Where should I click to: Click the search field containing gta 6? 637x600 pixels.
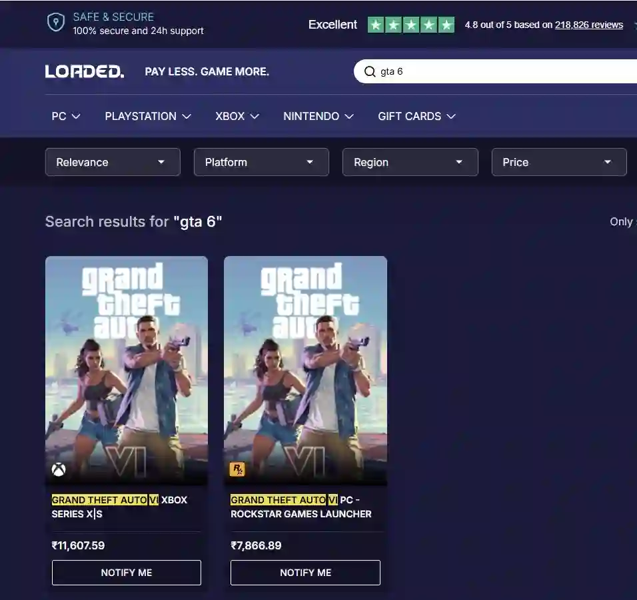500,71
